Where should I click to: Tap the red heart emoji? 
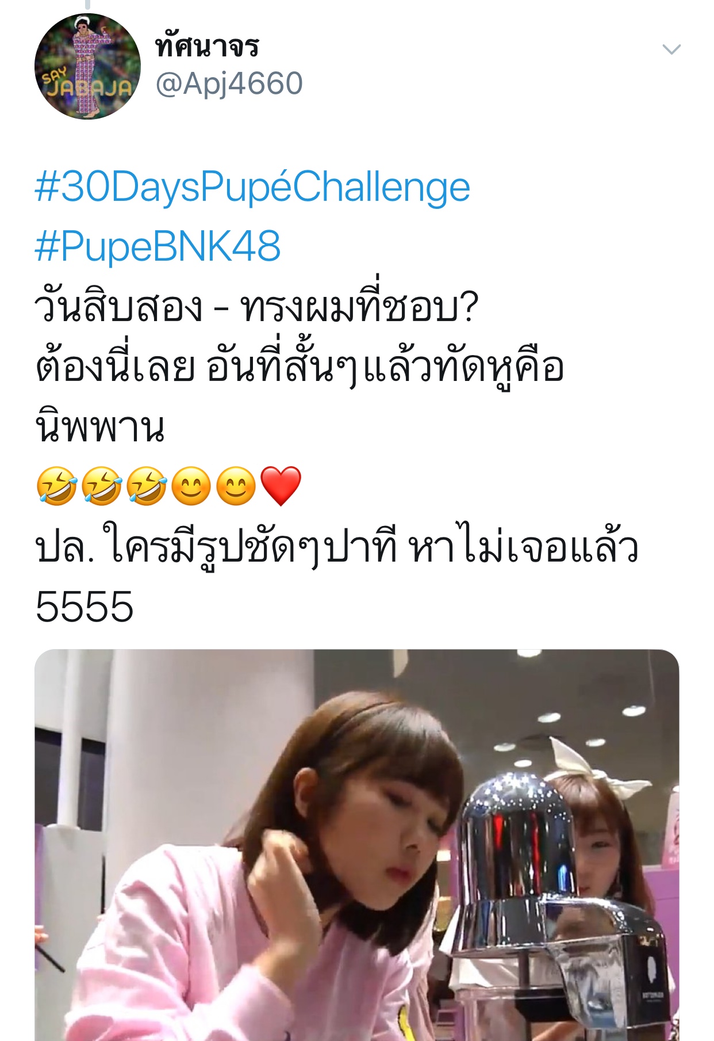[281, 486]
